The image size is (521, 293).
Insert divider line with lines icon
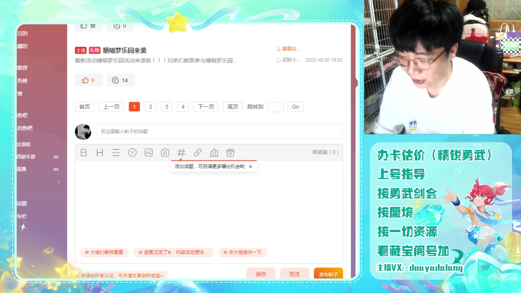coord(116,153)
